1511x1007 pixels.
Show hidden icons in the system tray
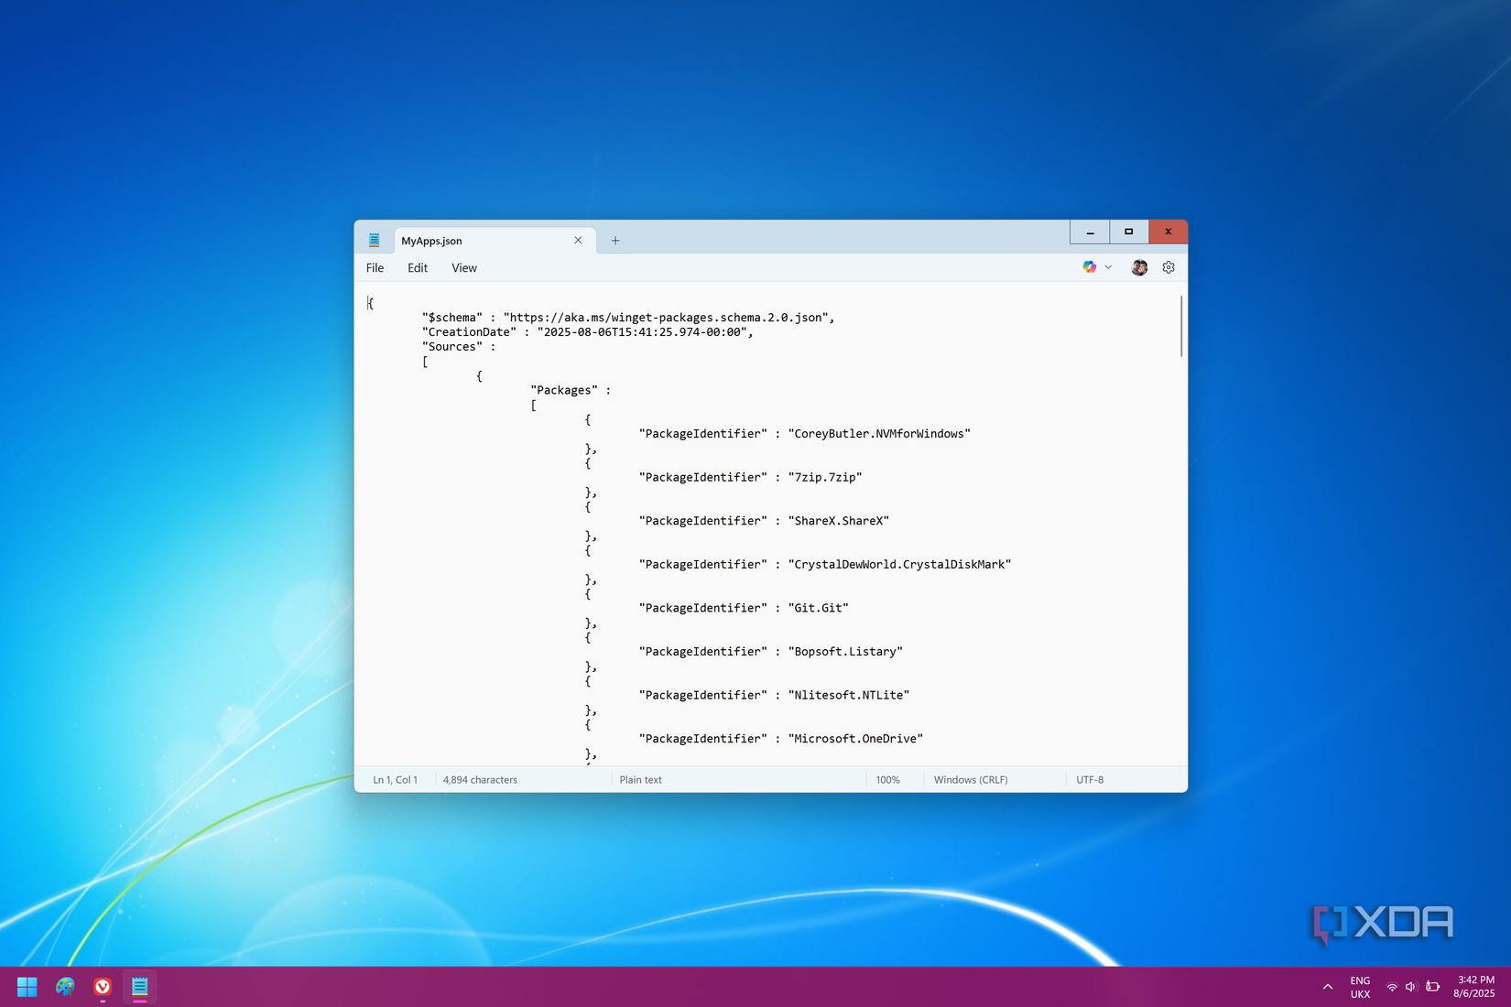tap(1327, 986)
